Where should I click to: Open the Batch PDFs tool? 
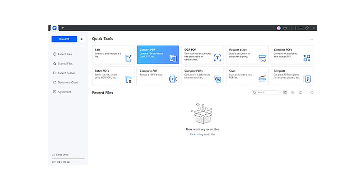click(x=113, y=76)
